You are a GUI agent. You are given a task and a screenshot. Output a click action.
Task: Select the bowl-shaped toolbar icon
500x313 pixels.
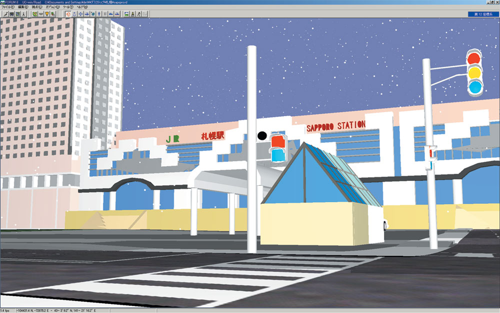pos(41,14)
